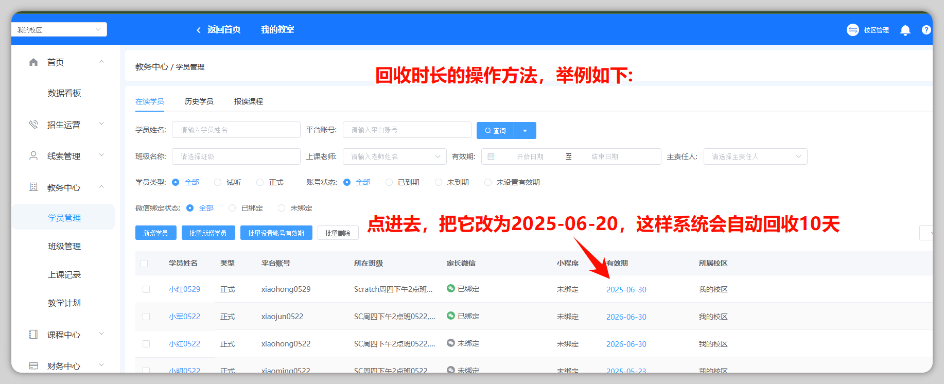Image resolution: width=944 pixels, height=384 pixels.
Task: Click the notification bell icon
Action: point(905,30)
